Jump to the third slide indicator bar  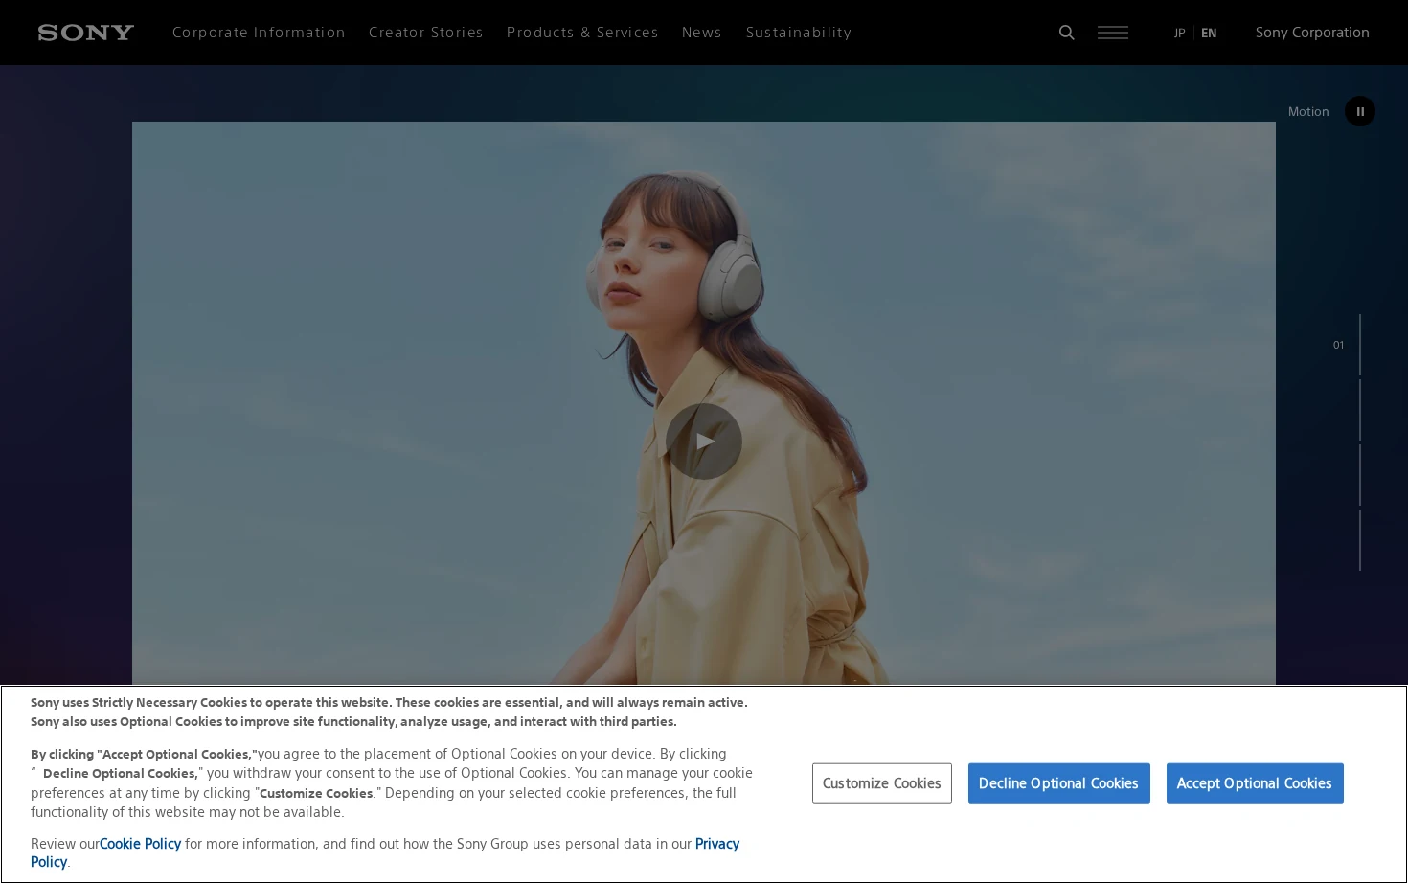click(1359, 475)
